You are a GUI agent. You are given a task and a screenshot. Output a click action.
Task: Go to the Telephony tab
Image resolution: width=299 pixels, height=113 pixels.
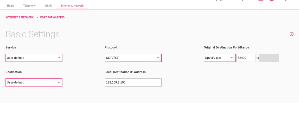tap(29, 6)
